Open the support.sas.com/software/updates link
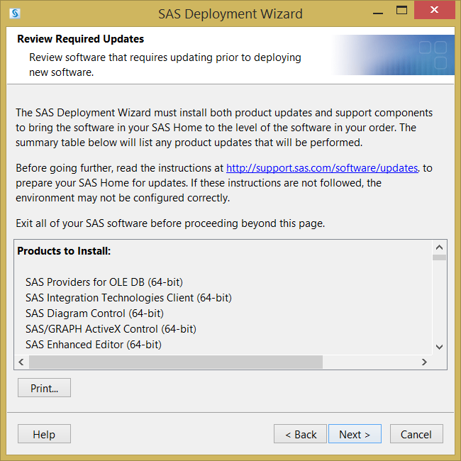This screenshot has width=461, height=461. click(322, 168)
